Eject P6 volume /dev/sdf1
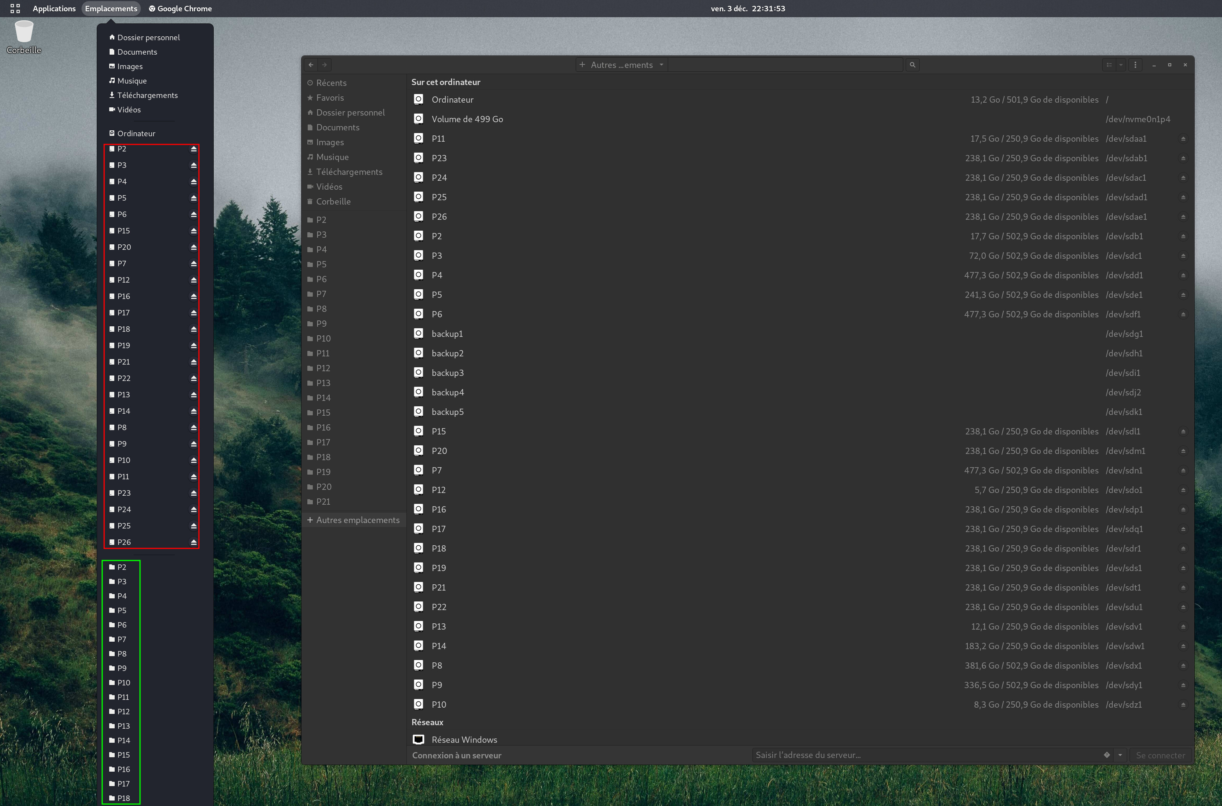The height and width of the screenshot is (806, 1222). (x=1183, y=315)
